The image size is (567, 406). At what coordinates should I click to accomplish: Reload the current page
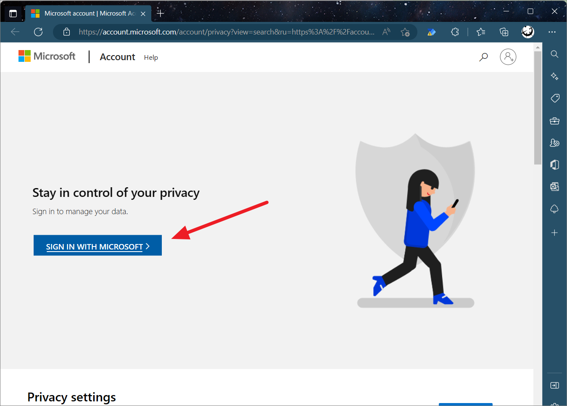click(x=38, y=32)
